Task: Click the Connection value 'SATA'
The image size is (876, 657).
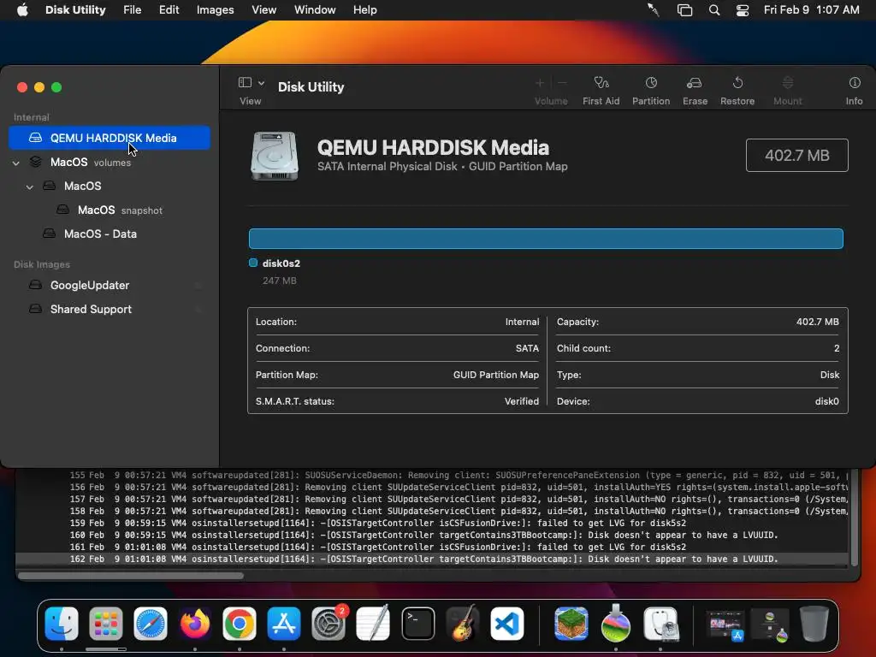Action: [x=527, y=348]
